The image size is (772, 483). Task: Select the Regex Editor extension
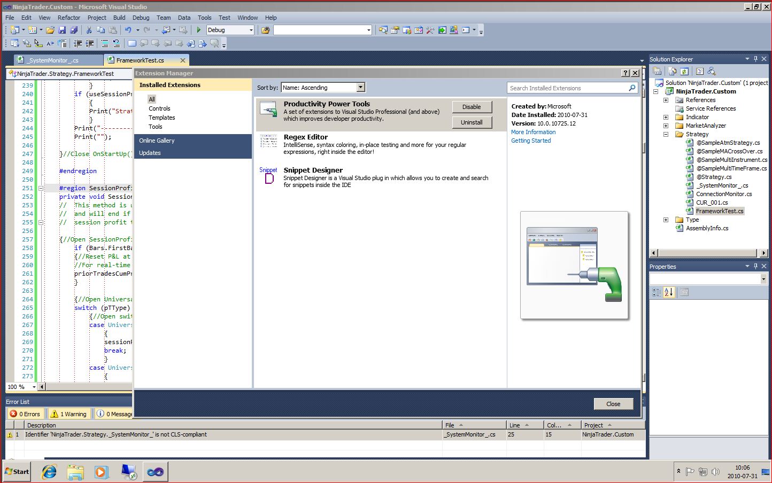click(381, 144)
